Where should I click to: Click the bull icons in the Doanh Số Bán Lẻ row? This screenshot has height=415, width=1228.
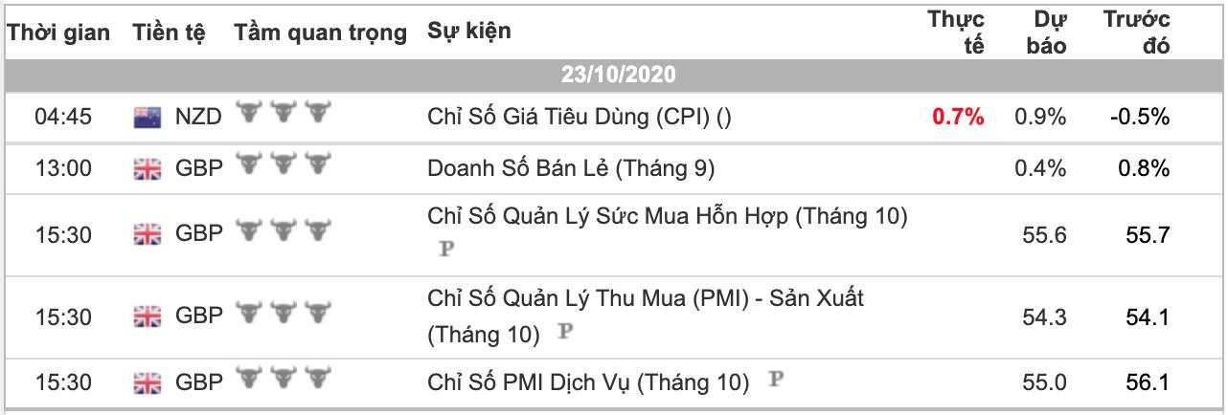[283, 164]
